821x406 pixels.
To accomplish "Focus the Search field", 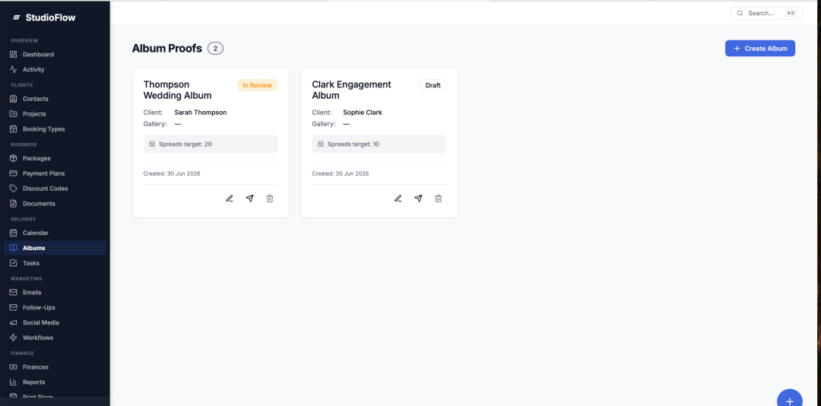I will 766,14.
